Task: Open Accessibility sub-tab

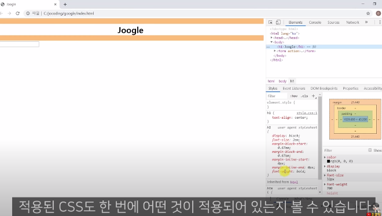Action: [x=373, y=88]
